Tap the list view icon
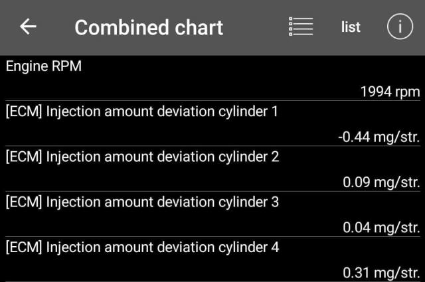The width and height of the screenshot is (425, 282). point(301,27)
